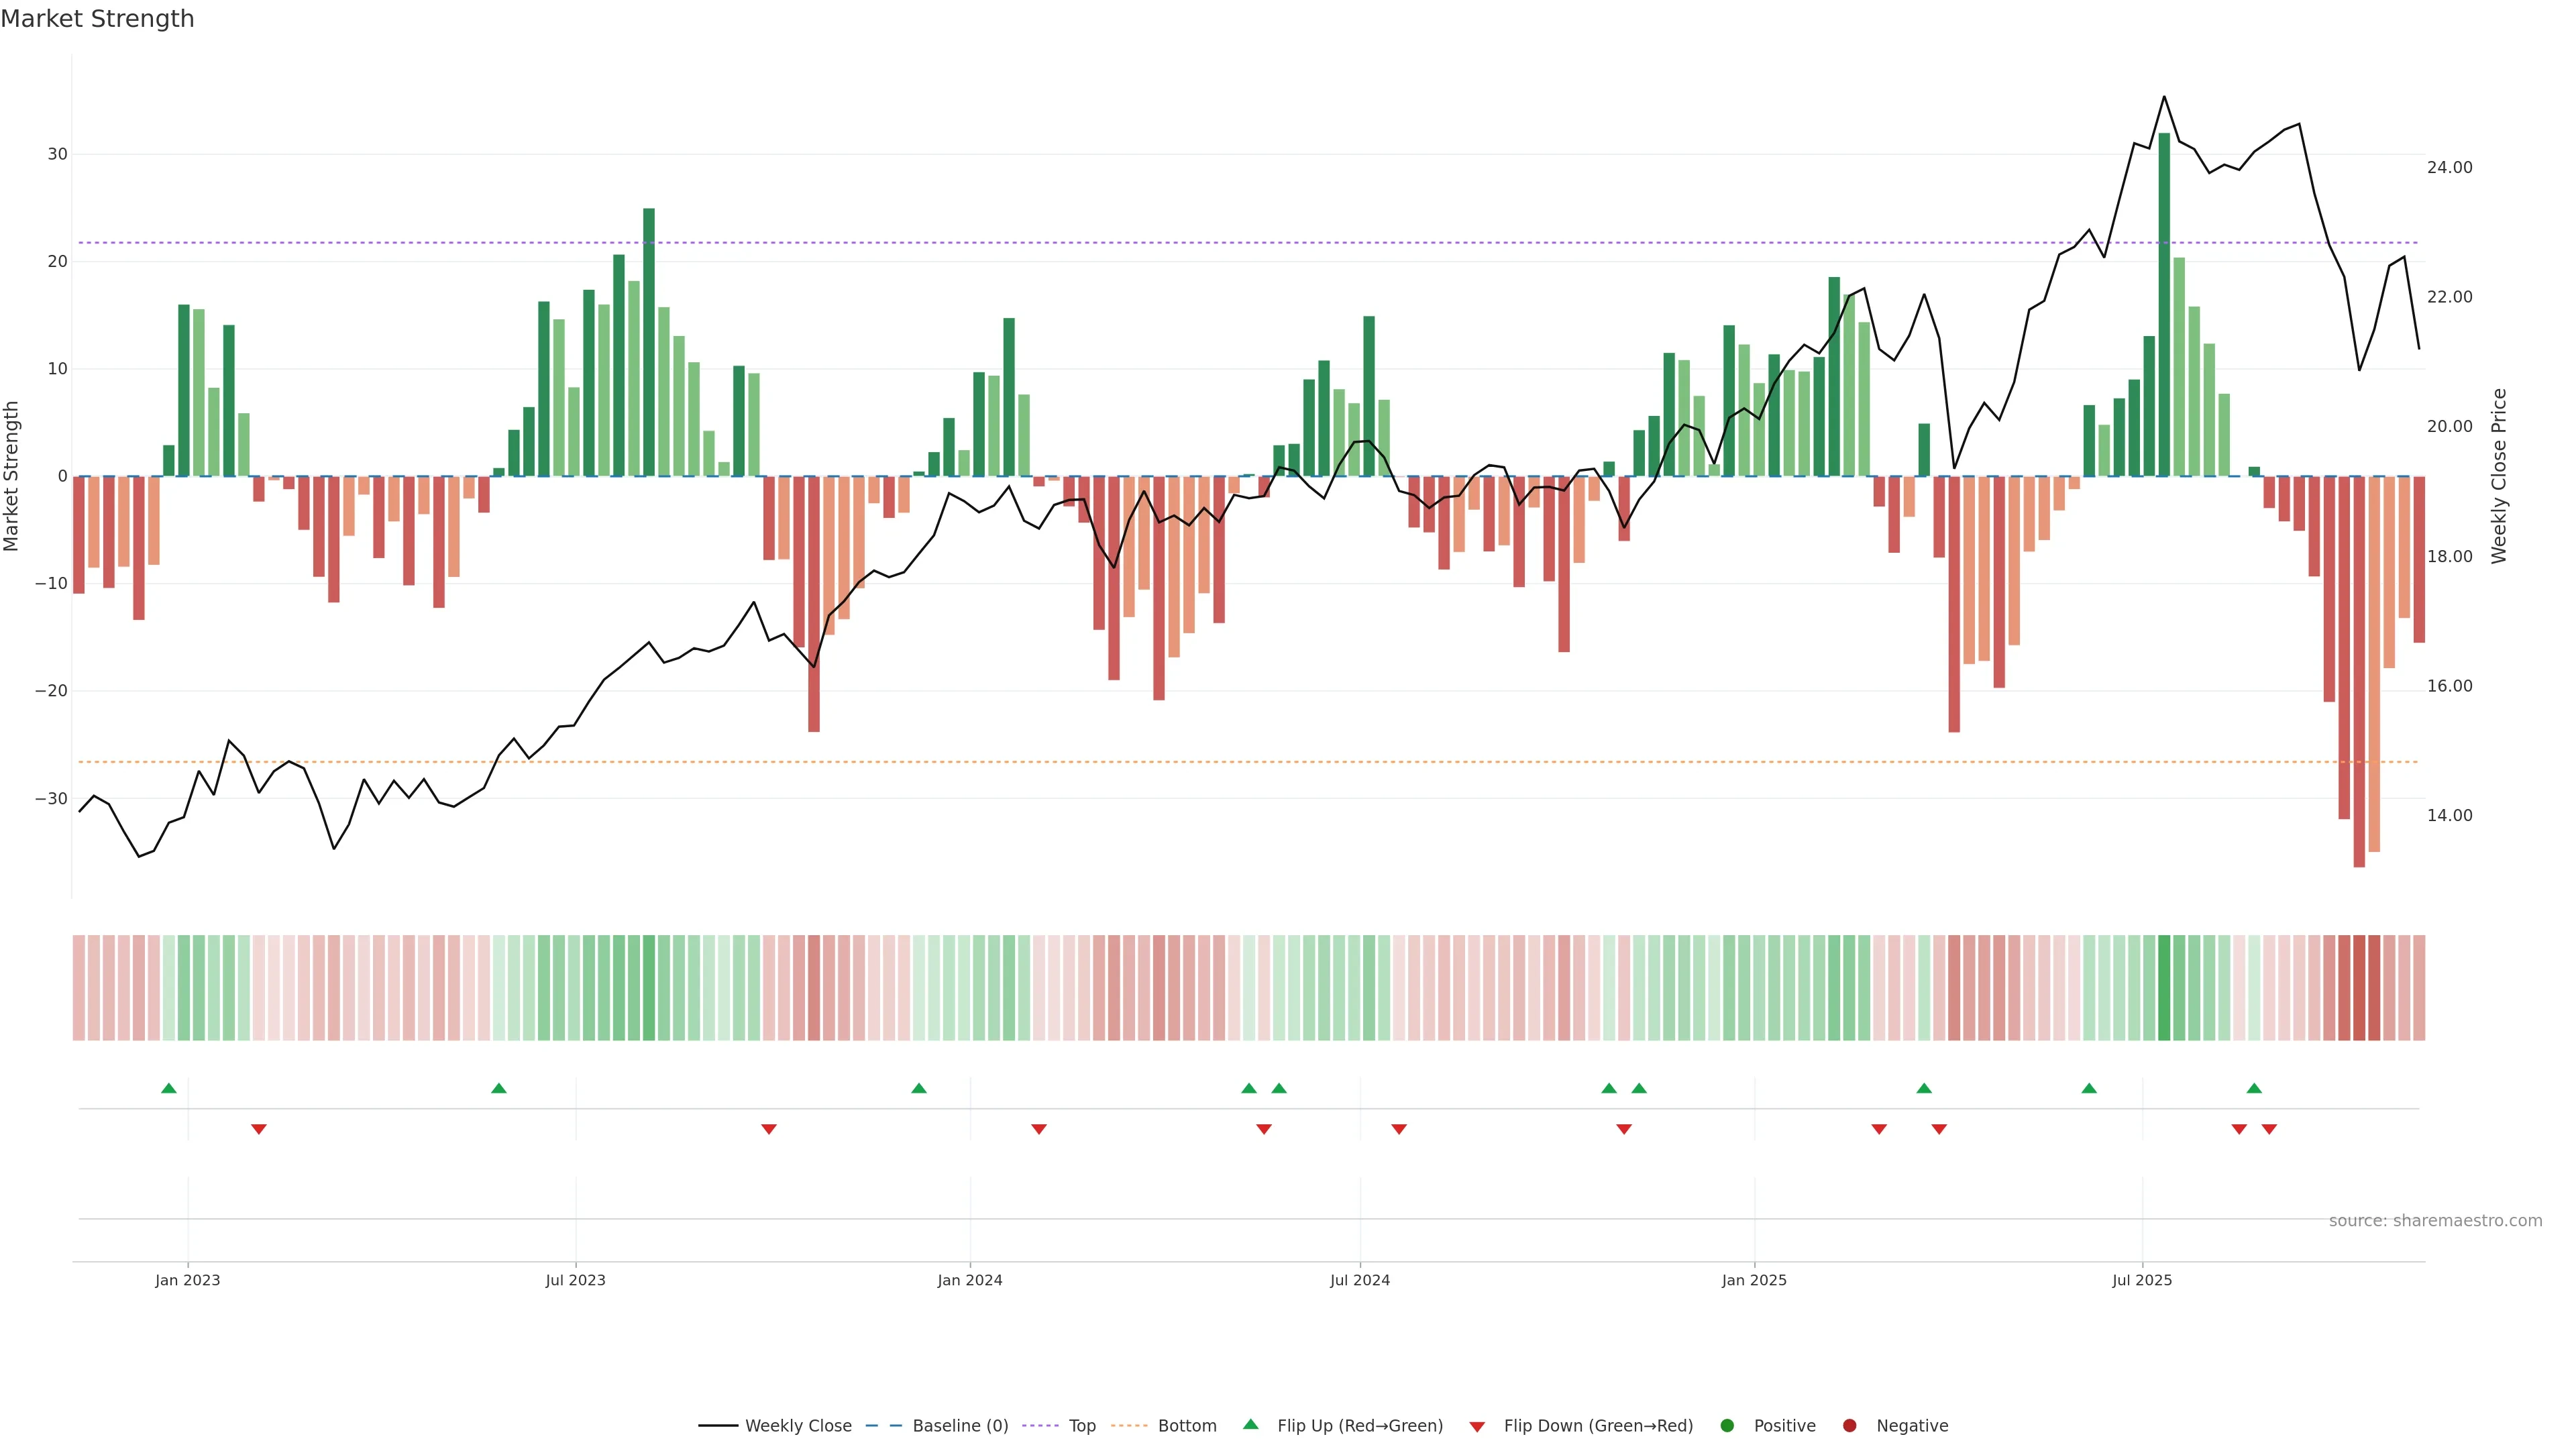Click the Weekly Close Price axis title

[2499, 476]
